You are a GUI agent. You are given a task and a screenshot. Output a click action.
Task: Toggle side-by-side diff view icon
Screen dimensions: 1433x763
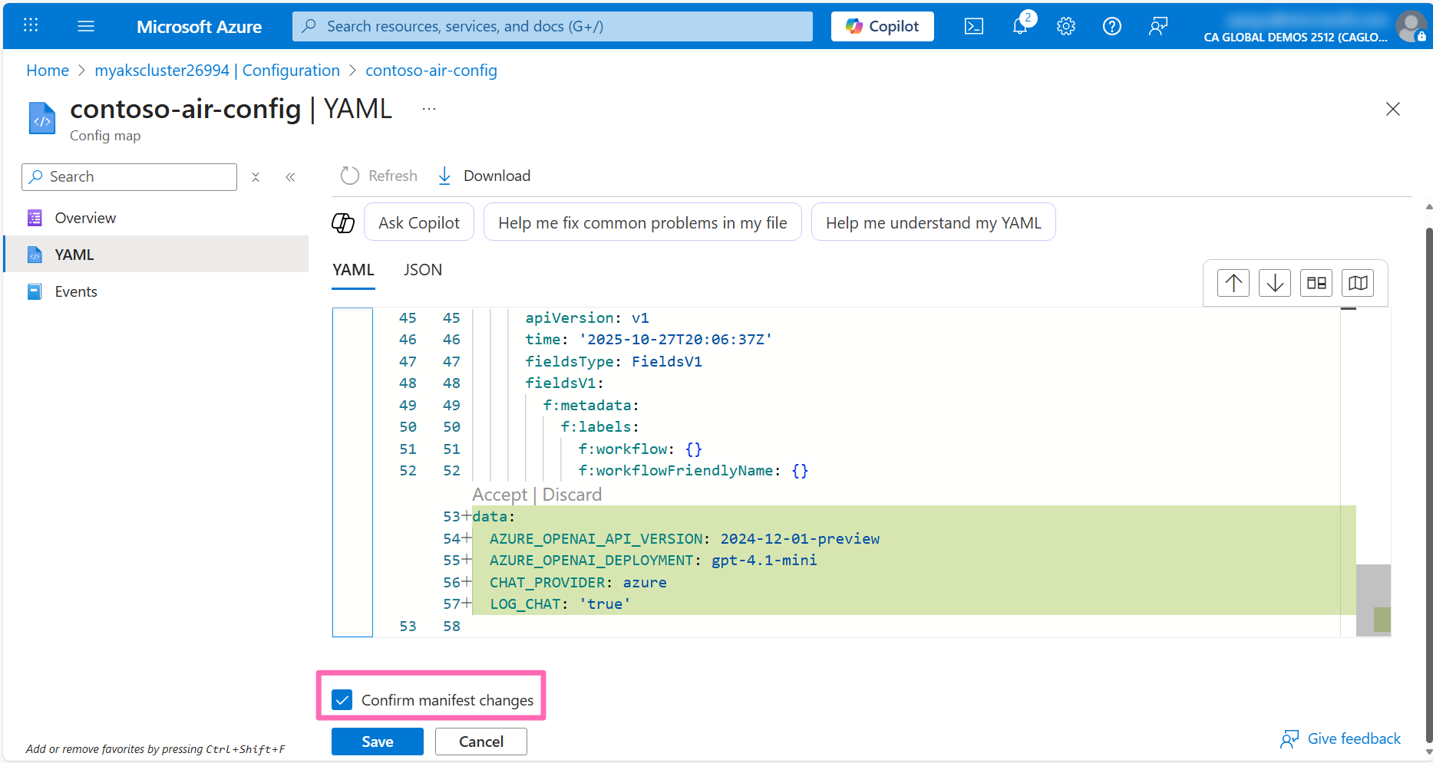pos(1316,283)
